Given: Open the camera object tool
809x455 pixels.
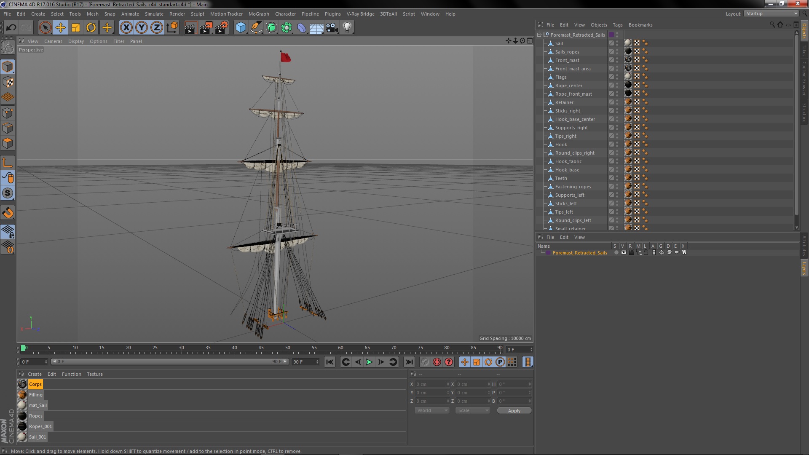Looking at the screenshot, I should (332, 28).
